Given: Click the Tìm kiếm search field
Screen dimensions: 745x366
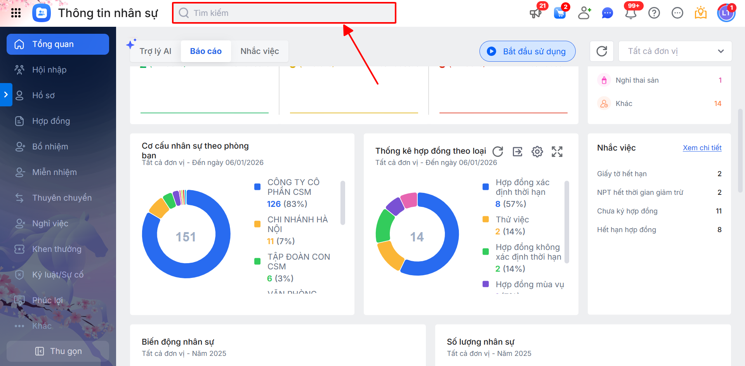Looking at the screenshot, I should click(x=284, y=13).
